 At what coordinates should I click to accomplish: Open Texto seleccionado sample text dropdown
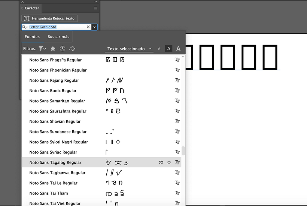[x=130, y=49]
